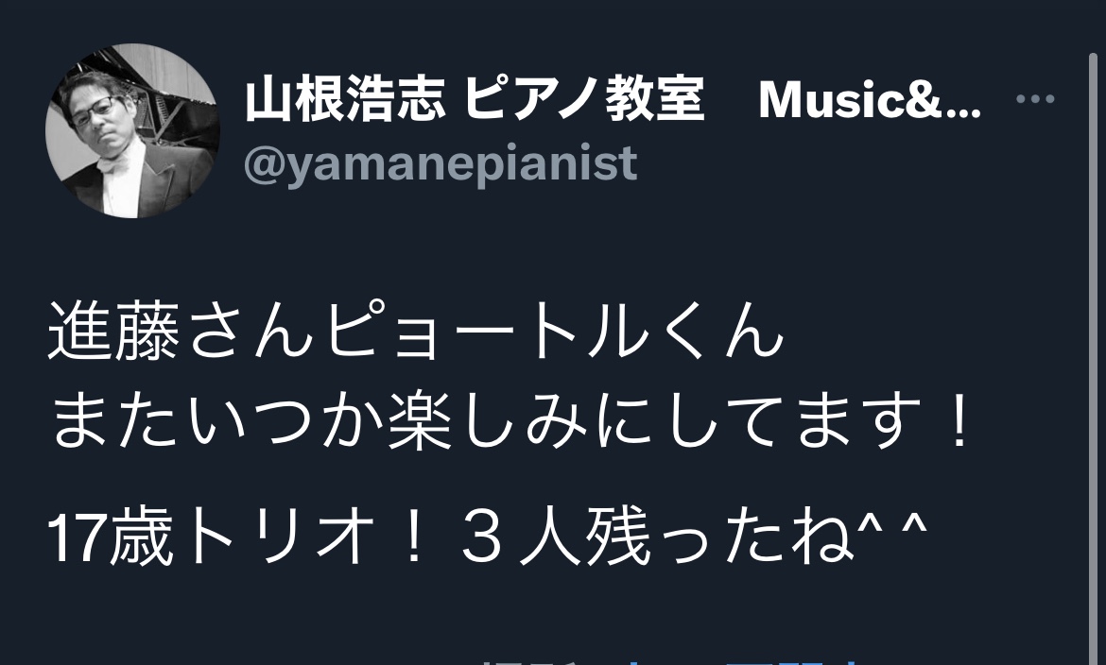
Task: Click the line 17歳トリオ!3人残ったね^^
Action: pos(487,537)
